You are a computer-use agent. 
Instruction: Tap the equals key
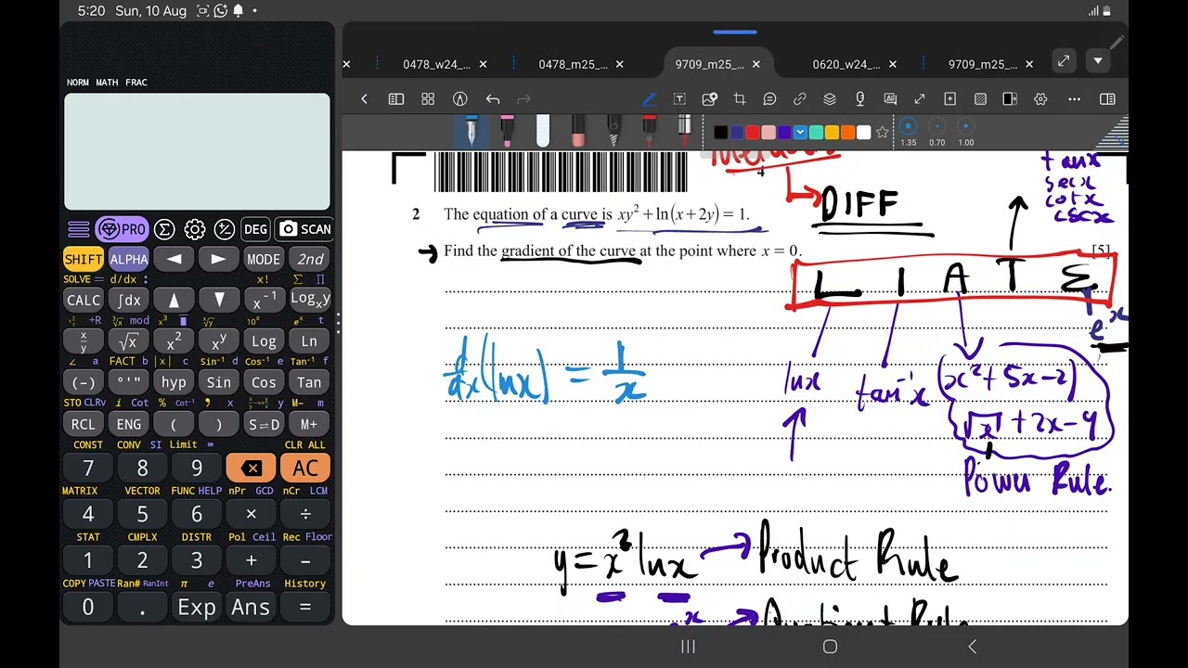coord(305,608)
